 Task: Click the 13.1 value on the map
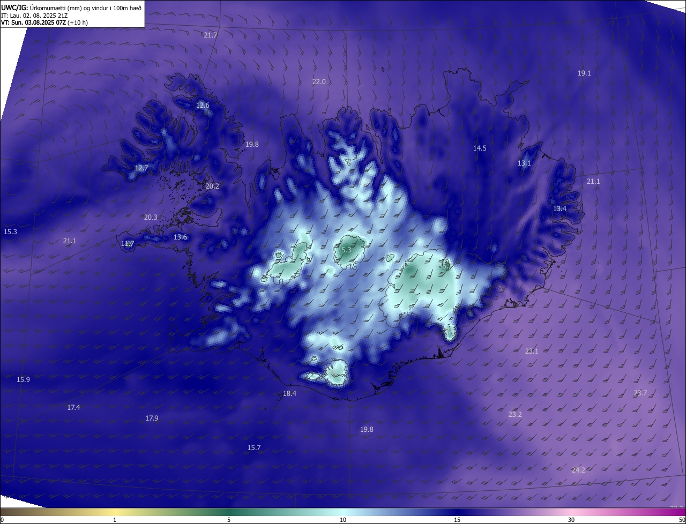[524, 163]
